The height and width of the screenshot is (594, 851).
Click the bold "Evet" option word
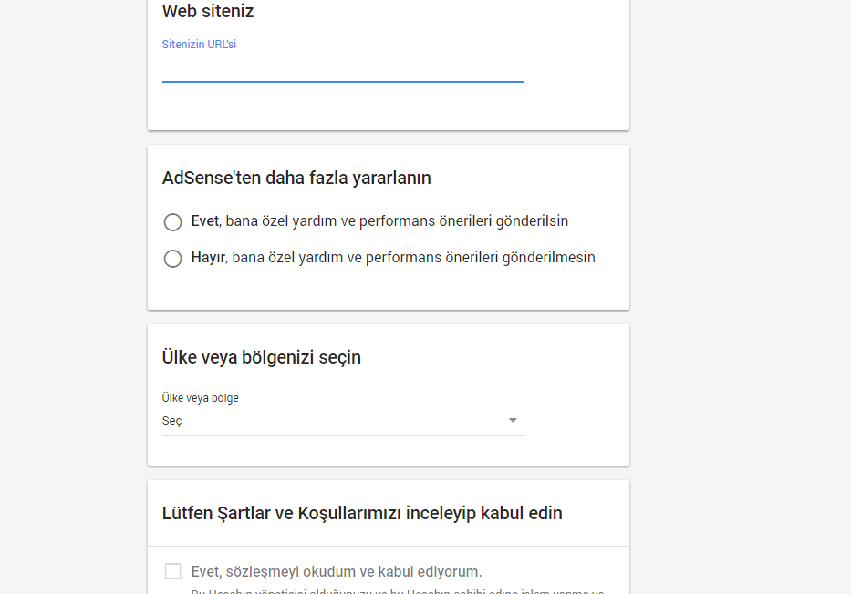click(205, 221)
